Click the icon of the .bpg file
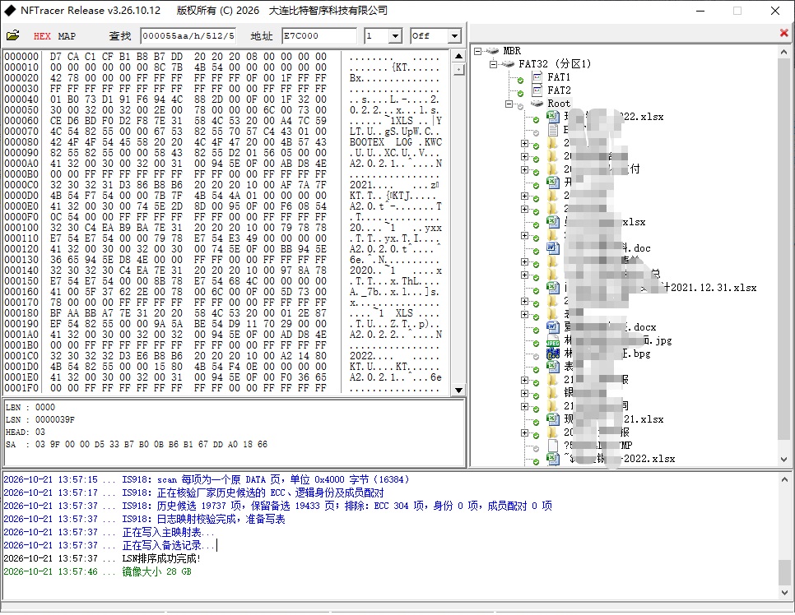795x615 pixels. pyautogui.click(x=553, y=354)
